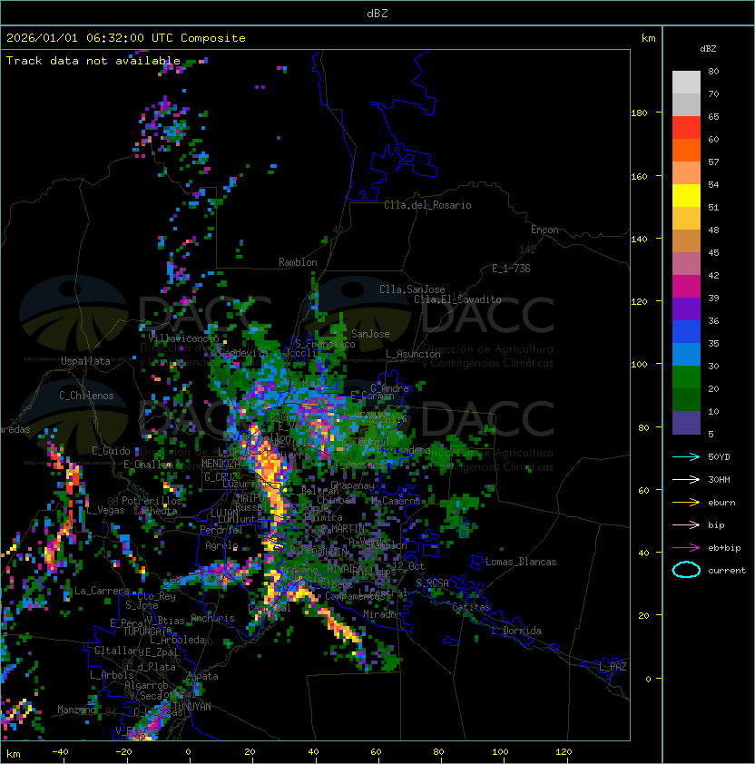Click the '2026/01/01 06:32:00 UTC Composite' timestamp

(126, 38)
